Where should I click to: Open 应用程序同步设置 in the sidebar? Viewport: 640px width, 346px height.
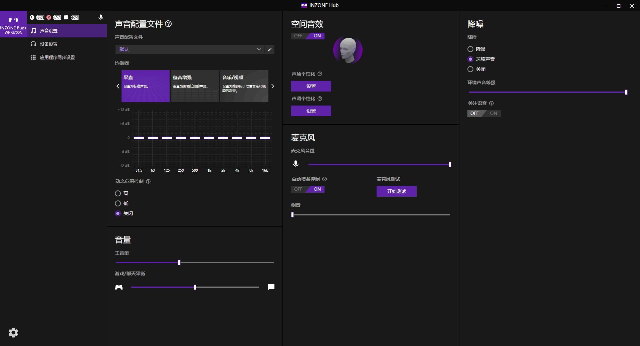[x=57, y=57]
